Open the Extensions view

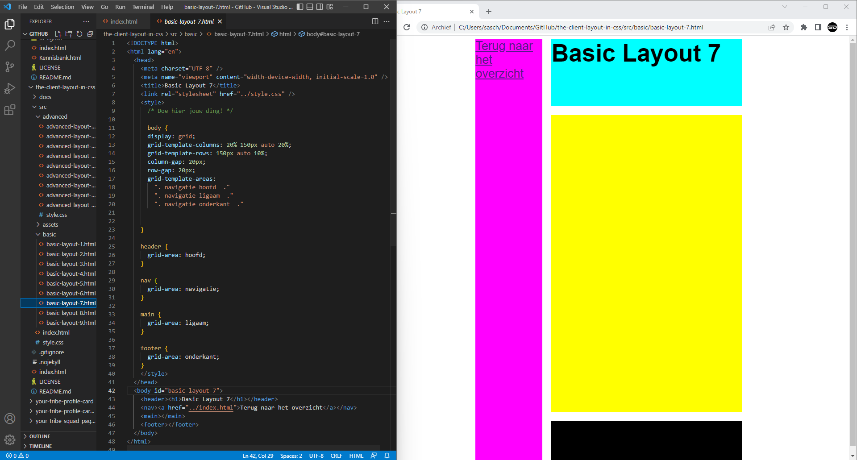[x=10, y=110]
